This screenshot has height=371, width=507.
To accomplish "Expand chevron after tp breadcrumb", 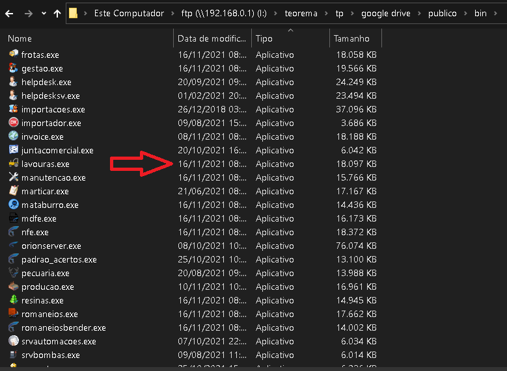I will pos(352,14).
